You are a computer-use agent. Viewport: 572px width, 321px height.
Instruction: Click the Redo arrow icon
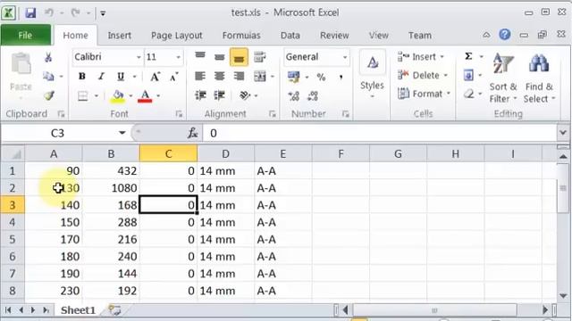(x=75, y=12)
